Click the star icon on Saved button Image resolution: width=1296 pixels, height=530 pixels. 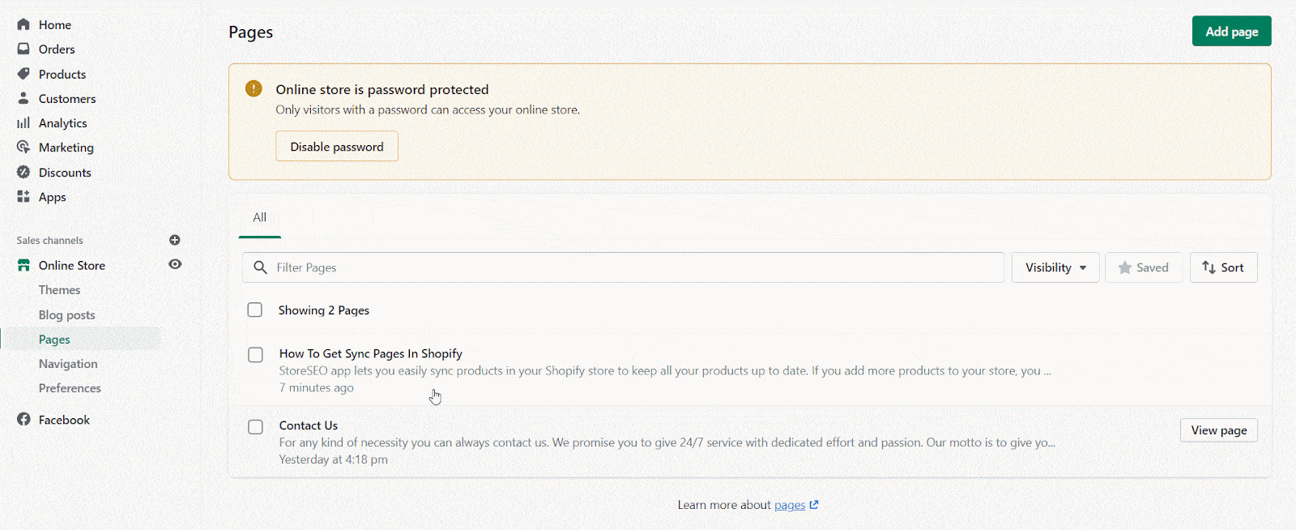1124,267
